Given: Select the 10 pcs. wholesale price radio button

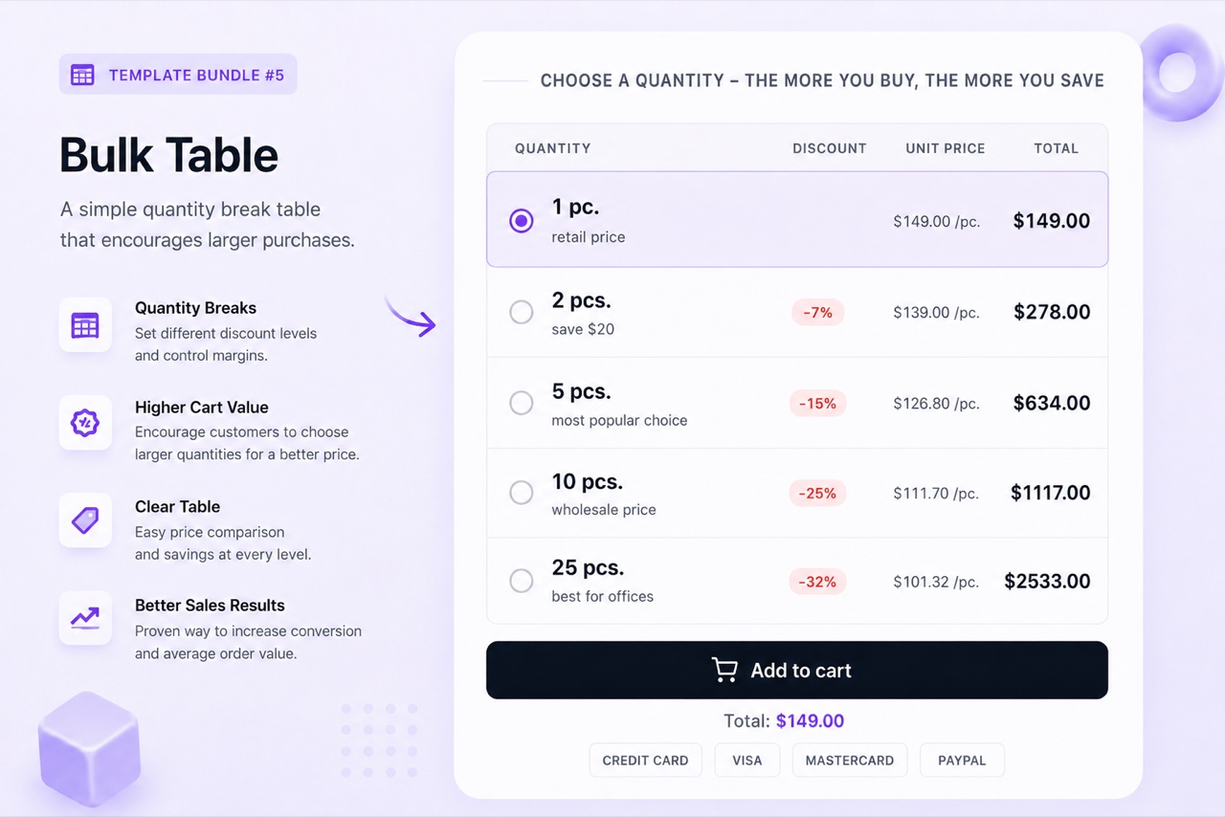Looking at the screenshot, I should [522, 493].
